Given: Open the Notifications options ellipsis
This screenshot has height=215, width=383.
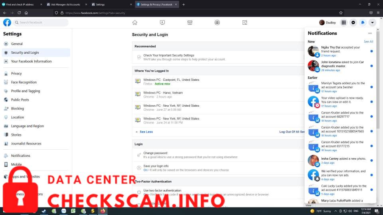Looking at the screenshot, I should [370, 33].
